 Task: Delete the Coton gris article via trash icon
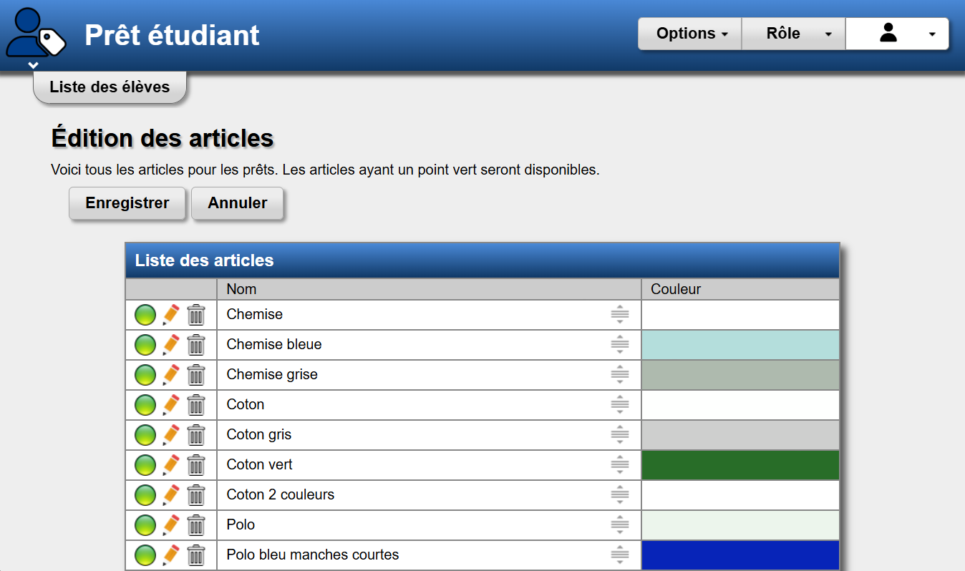tap(195, 435)
